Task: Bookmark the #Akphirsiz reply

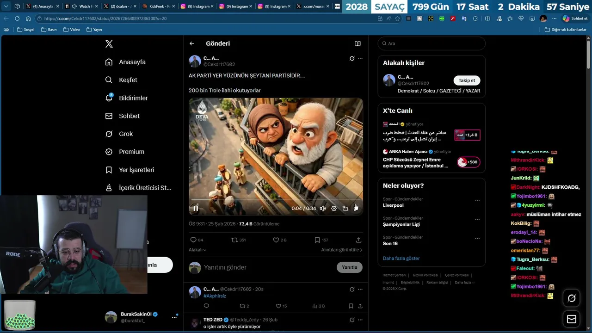Action: click(x=351, y=306)
